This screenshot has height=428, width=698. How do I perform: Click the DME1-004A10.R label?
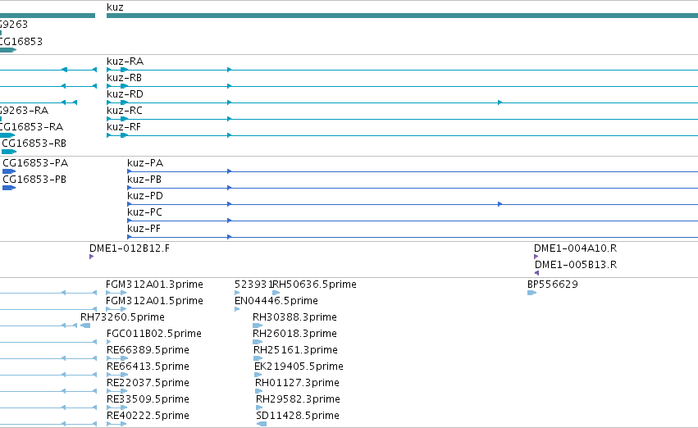(576, 248)
